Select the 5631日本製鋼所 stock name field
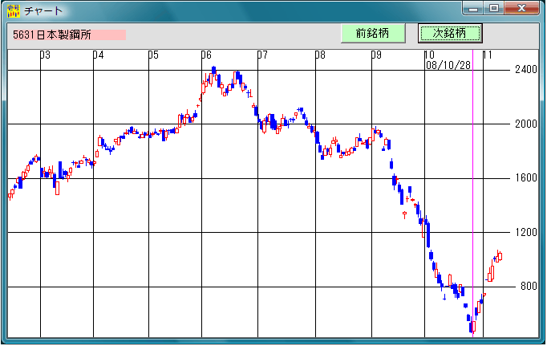Screen dimensions: 547x346 69,35
